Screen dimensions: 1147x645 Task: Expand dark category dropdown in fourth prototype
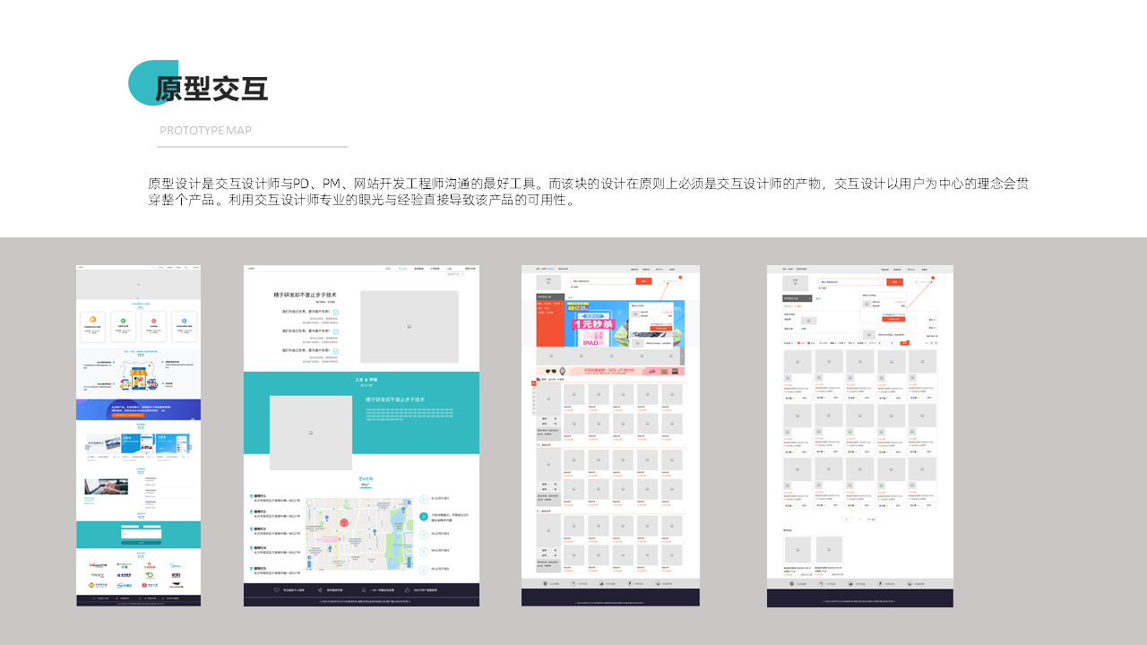(x=797, y=298)
